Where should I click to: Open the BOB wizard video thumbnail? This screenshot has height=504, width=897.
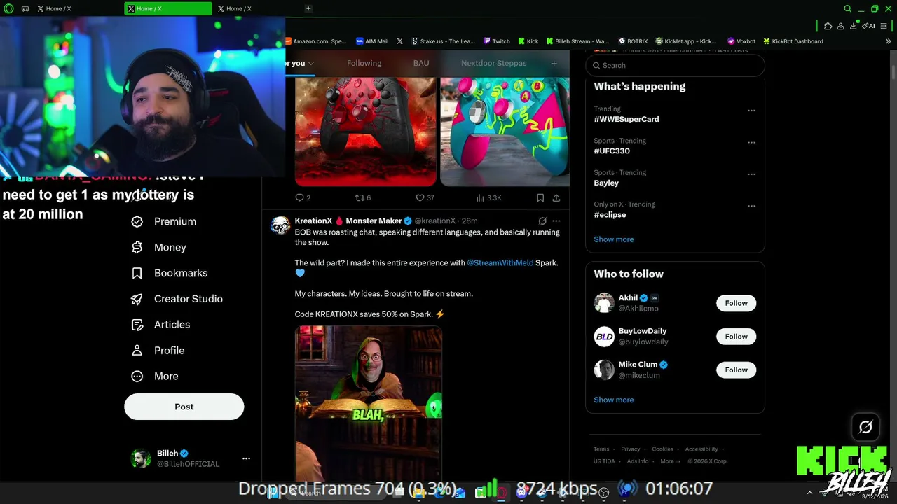[x=369, y=403]
